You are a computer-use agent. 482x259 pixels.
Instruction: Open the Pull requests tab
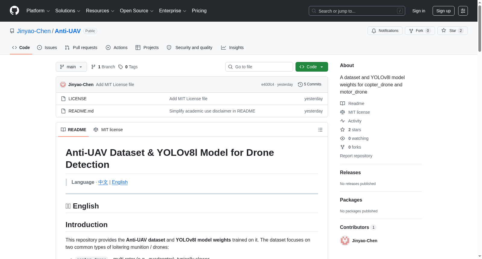[81, 48]
